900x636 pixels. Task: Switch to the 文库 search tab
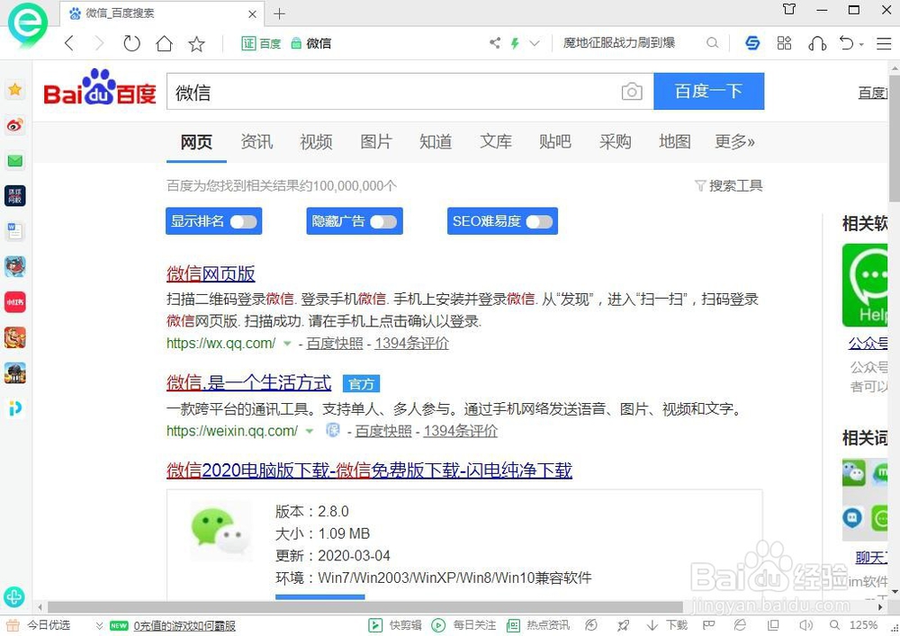(496, 141)
